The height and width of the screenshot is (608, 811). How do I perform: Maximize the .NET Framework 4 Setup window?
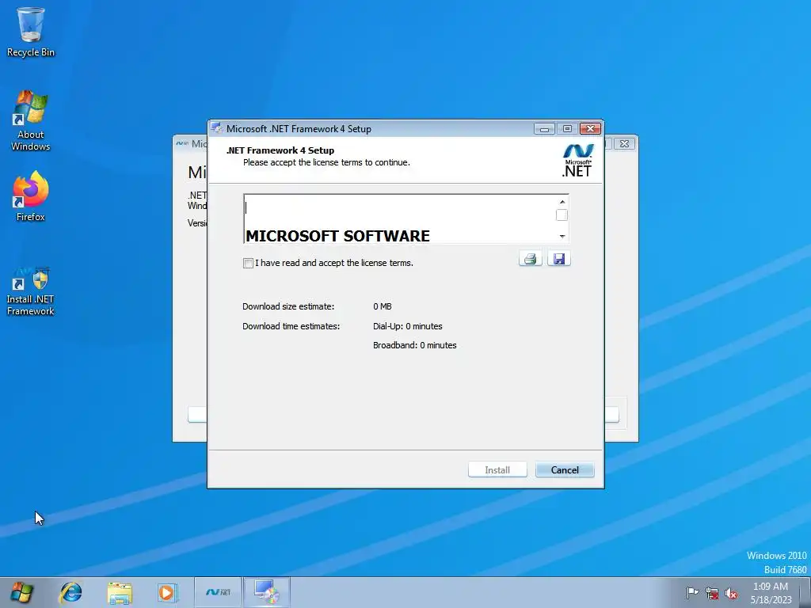pyautogui.click(x=567, y=129)
